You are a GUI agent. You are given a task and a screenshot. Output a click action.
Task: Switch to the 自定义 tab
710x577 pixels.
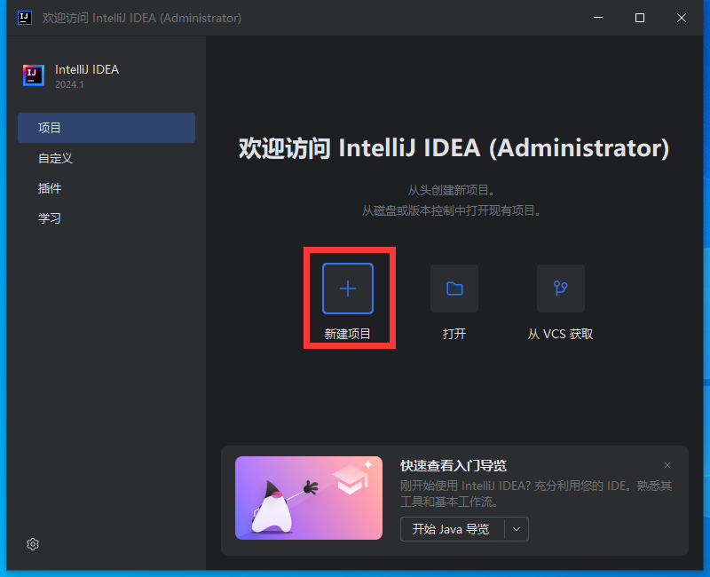106,158
